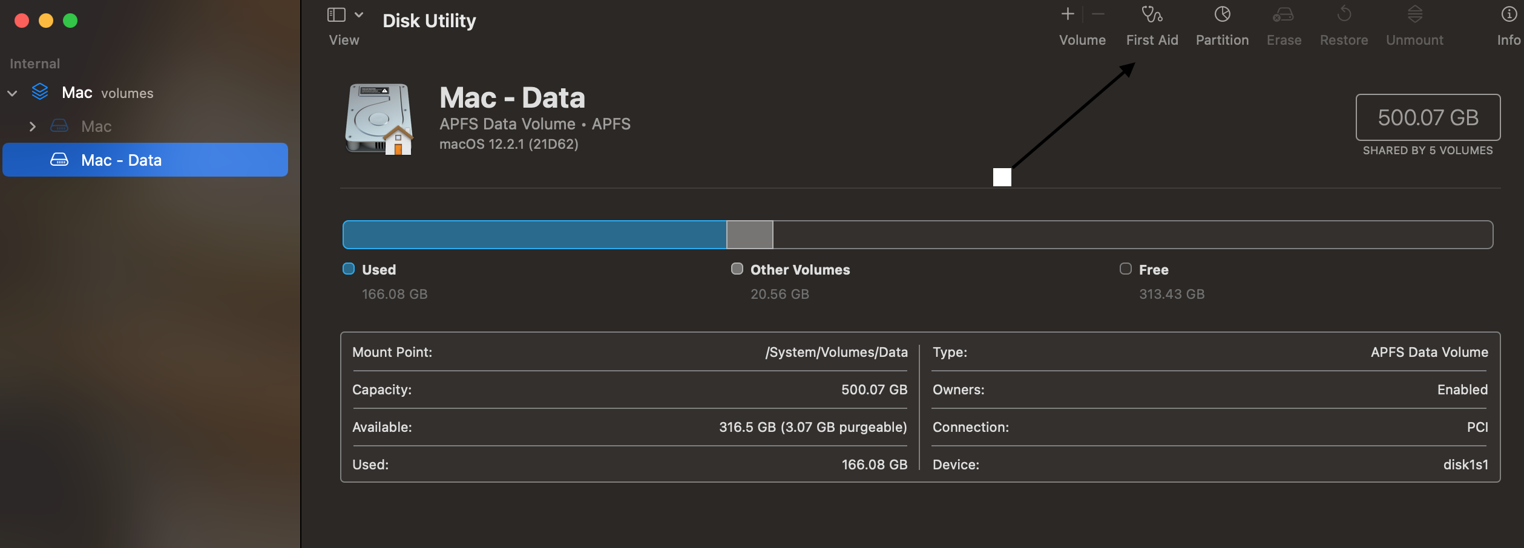Expand the Mac volume group
The image size is (1524, 548).
(33, 126)
